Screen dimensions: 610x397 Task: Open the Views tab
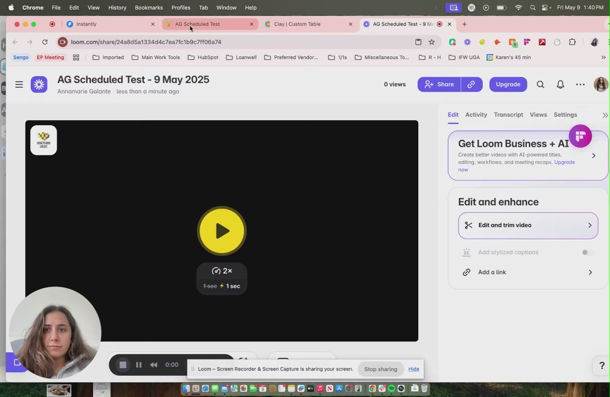[x=538, y=115]
